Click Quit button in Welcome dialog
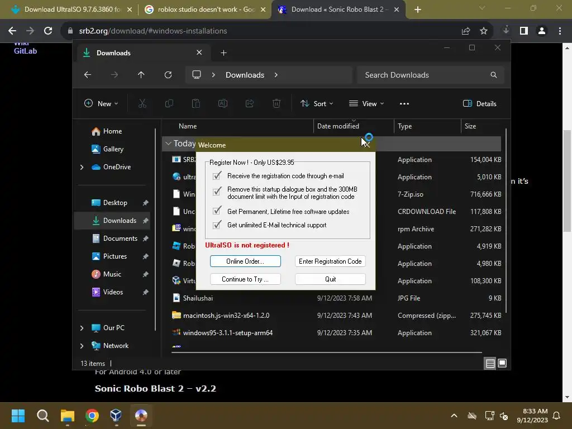The image size is (572, 429). click(330, 279)
